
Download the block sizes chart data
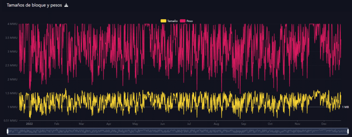pyautogui.click(x=66, y=5)
